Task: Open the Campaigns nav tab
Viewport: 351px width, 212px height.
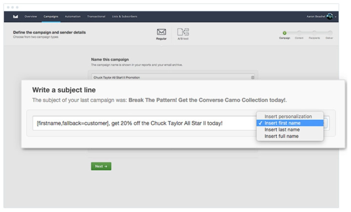Action: coord(51,16)
